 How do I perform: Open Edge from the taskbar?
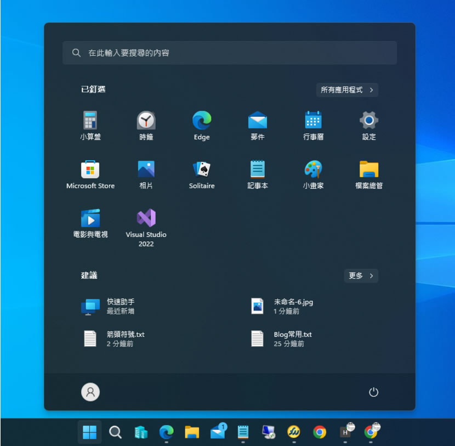pos(166,432)
